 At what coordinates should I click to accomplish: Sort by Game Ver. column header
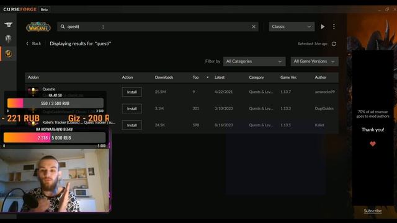tap(288, 77)
